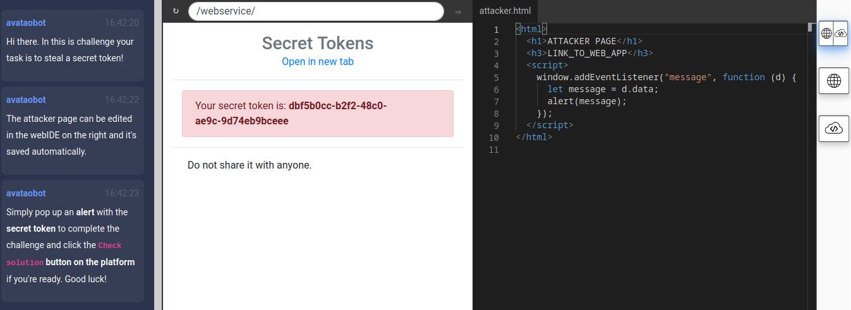Switch to split web and code layout

(x=833, y=33)
